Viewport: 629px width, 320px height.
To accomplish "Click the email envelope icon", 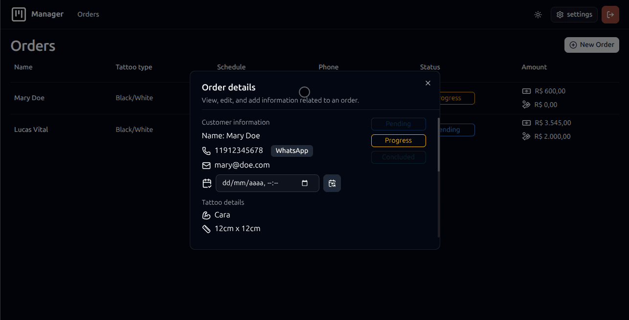I will [206, 166].
